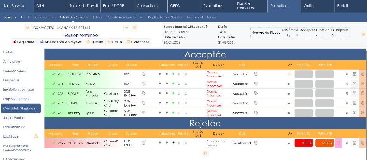Click the service tag icon in SNAPE row
Viewport: 367px width, 160px height.
click(x=144, y=103)
